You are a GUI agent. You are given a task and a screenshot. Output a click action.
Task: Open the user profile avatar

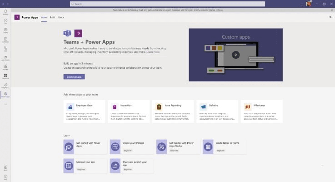pyautogui.click(x=309, y=4)
